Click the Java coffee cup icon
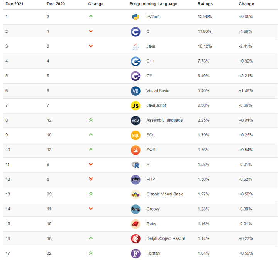Viewport: 278px width, 260px height. click(x=135, y=46)
